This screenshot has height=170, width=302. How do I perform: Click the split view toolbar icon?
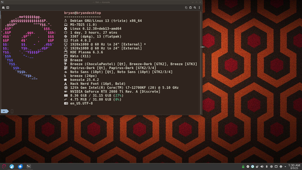pyautogui.click(x=8, y=8)
